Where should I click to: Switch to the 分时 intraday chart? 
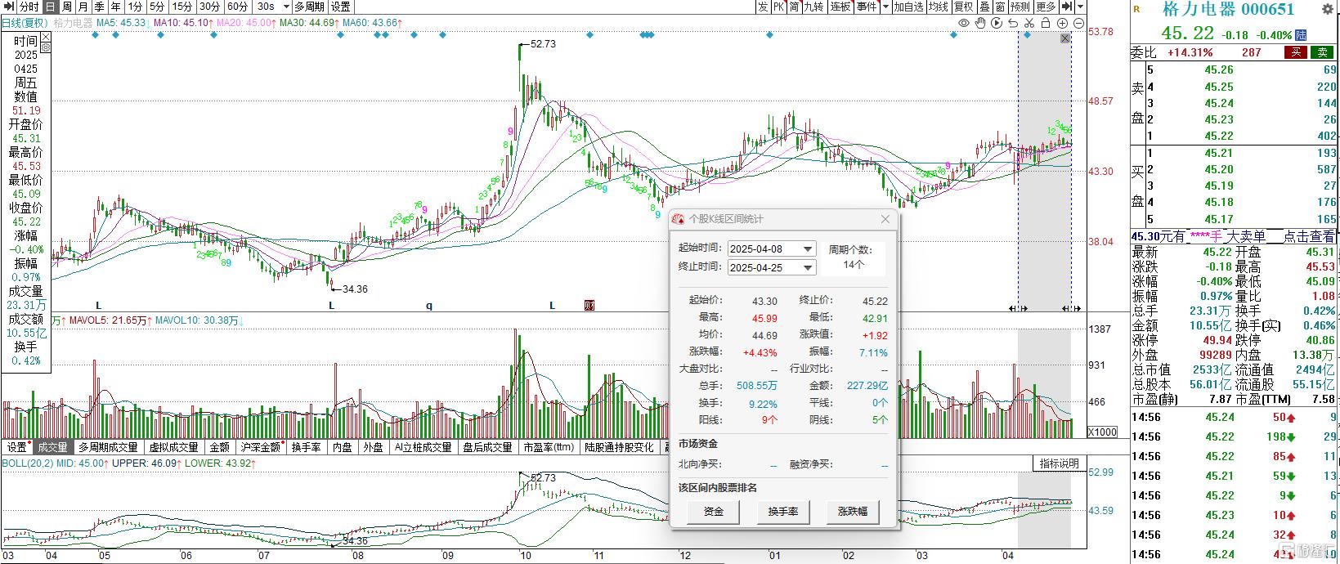(29, 7)
